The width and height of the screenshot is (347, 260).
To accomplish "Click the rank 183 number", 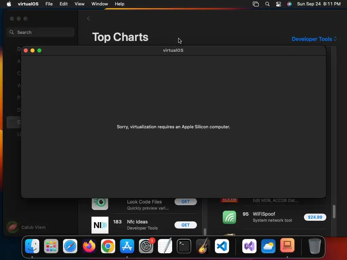I will [x=117, y=222].
